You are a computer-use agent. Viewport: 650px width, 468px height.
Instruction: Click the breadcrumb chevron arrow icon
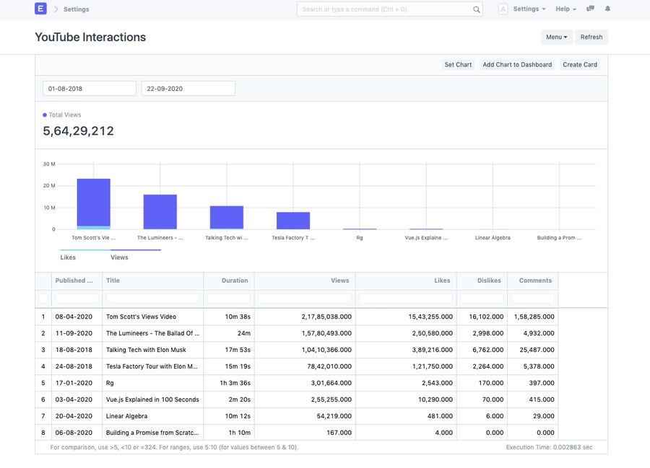click(x=56, y=9)
